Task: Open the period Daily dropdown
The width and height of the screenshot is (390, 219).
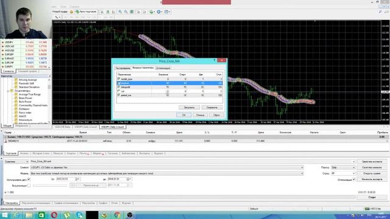Action: tap(353, 168)
